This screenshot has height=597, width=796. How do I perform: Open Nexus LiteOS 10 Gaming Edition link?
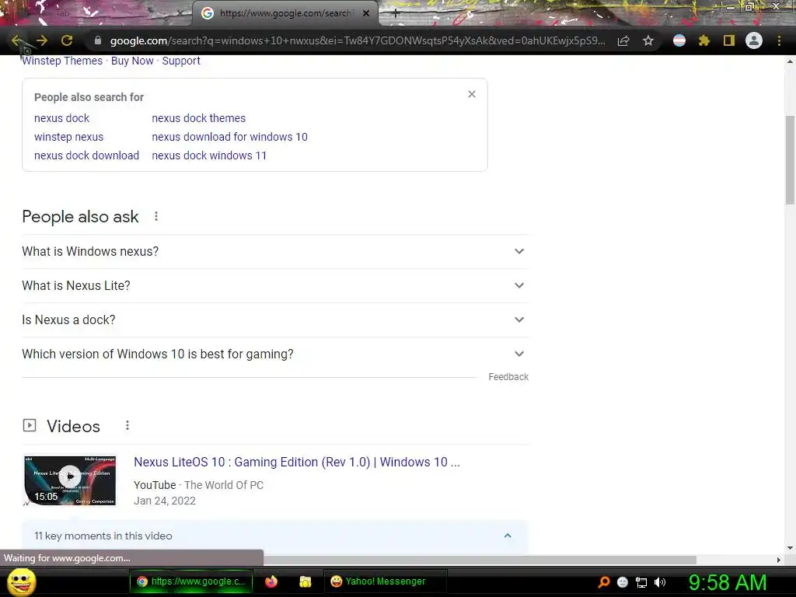coord(296,463)
